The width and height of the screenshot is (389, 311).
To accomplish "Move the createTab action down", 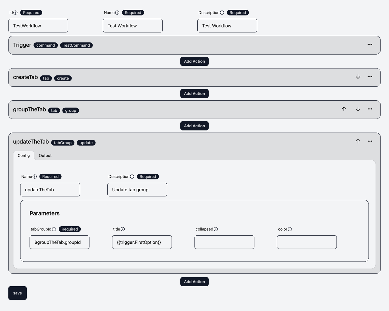I will coord(358,77).
